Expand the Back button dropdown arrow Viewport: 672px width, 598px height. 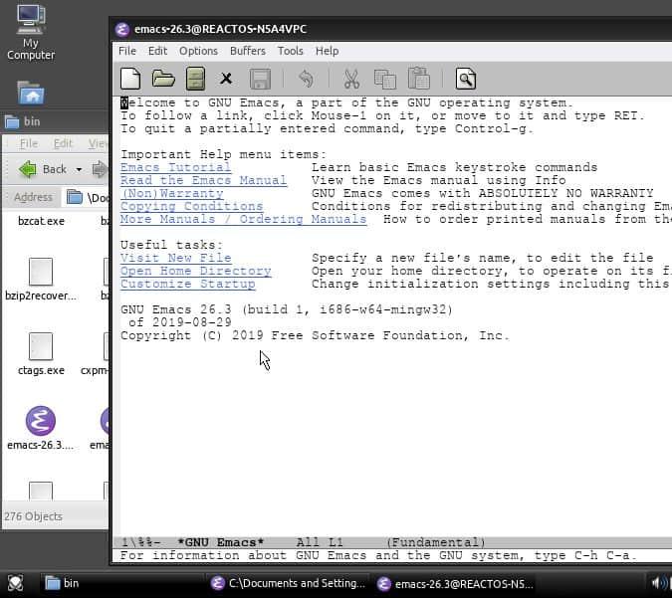tap(80, 169)
